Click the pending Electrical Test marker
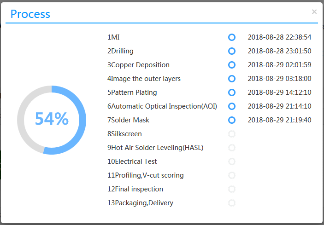Image resolution: width=324 pixels, height=225 pixels. tap(232, 162)
